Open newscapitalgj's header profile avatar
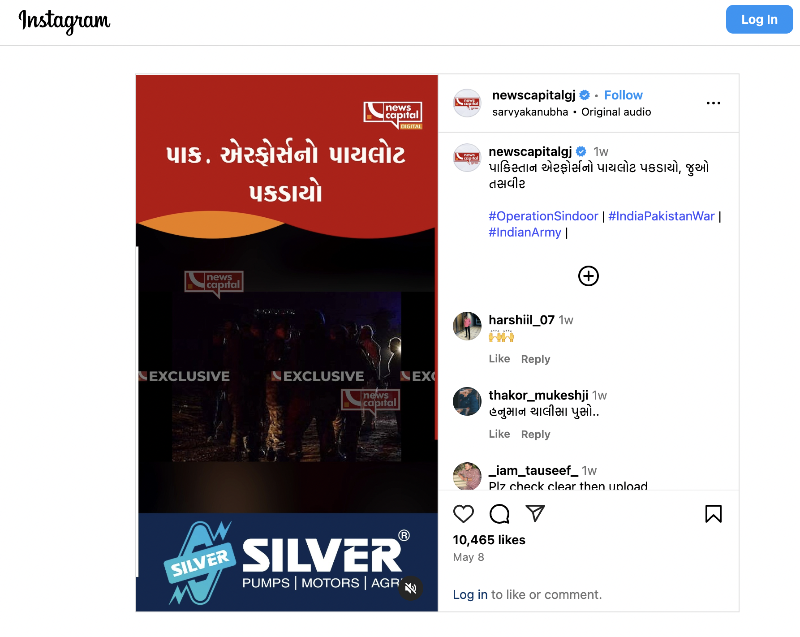 click(467, 103)
